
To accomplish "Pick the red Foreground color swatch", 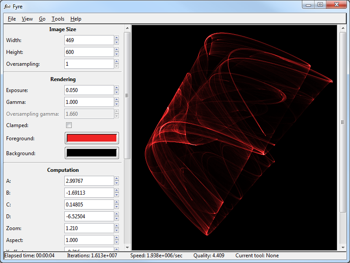I will coord(91,138).
